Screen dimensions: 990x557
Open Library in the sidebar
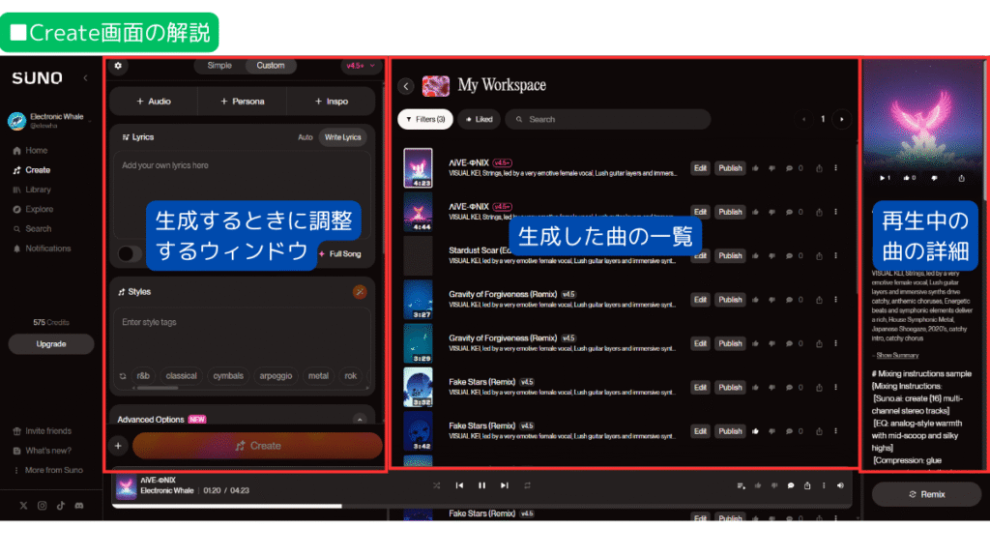pos(32,191)
